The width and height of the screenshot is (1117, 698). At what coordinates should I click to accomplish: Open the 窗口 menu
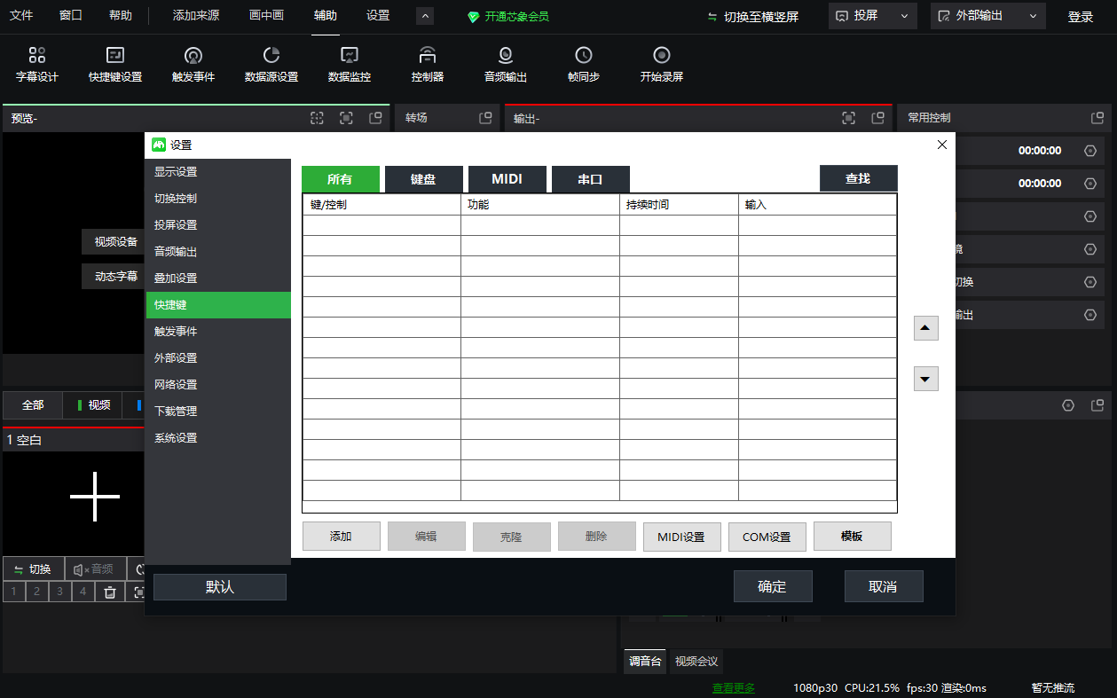click(71, 15)
